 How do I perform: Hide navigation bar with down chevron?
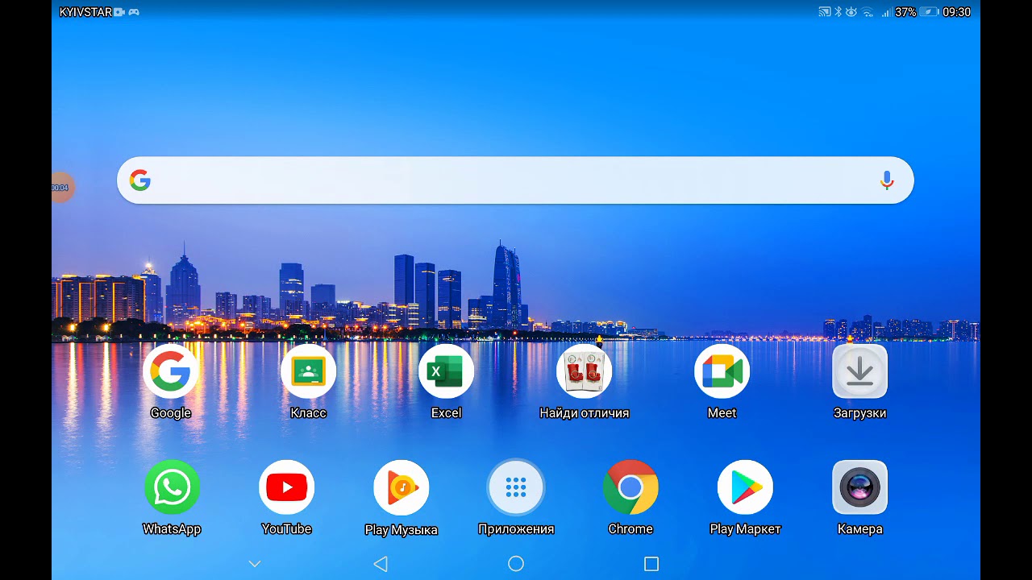point(255,564)
